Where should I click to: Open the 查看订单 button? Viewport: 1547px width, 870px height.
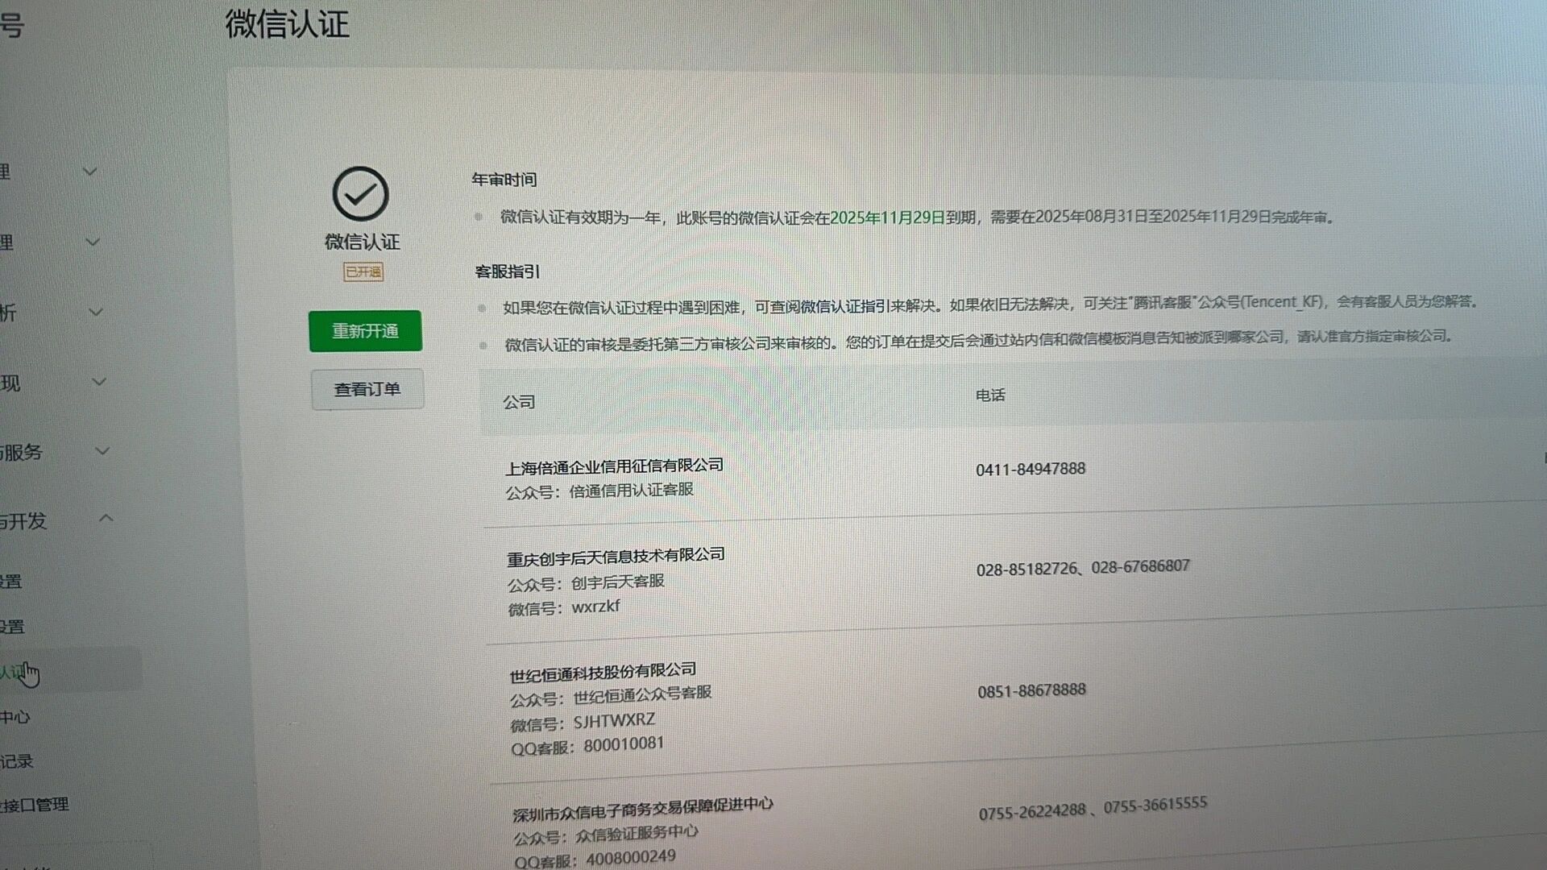(367, 390)
